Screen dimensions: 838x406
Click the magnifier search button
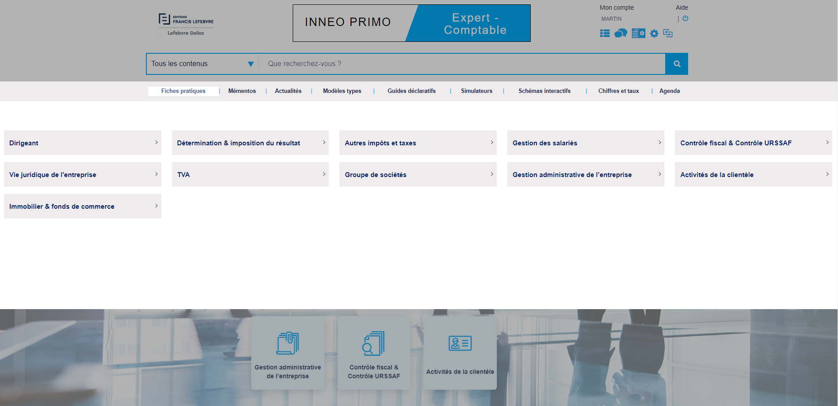pos(677,64)
